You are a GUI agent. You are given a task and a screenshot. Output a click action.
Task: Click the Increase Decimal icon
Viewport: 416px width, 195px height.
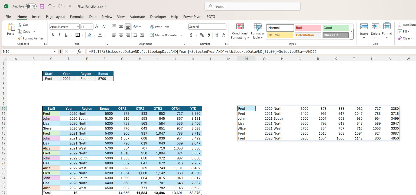point(216,35)
